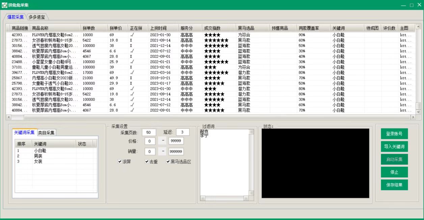
Task: Click the 过滤词 list scroll-down arrow
Action: pyautogui.click(x=251, y=193)
